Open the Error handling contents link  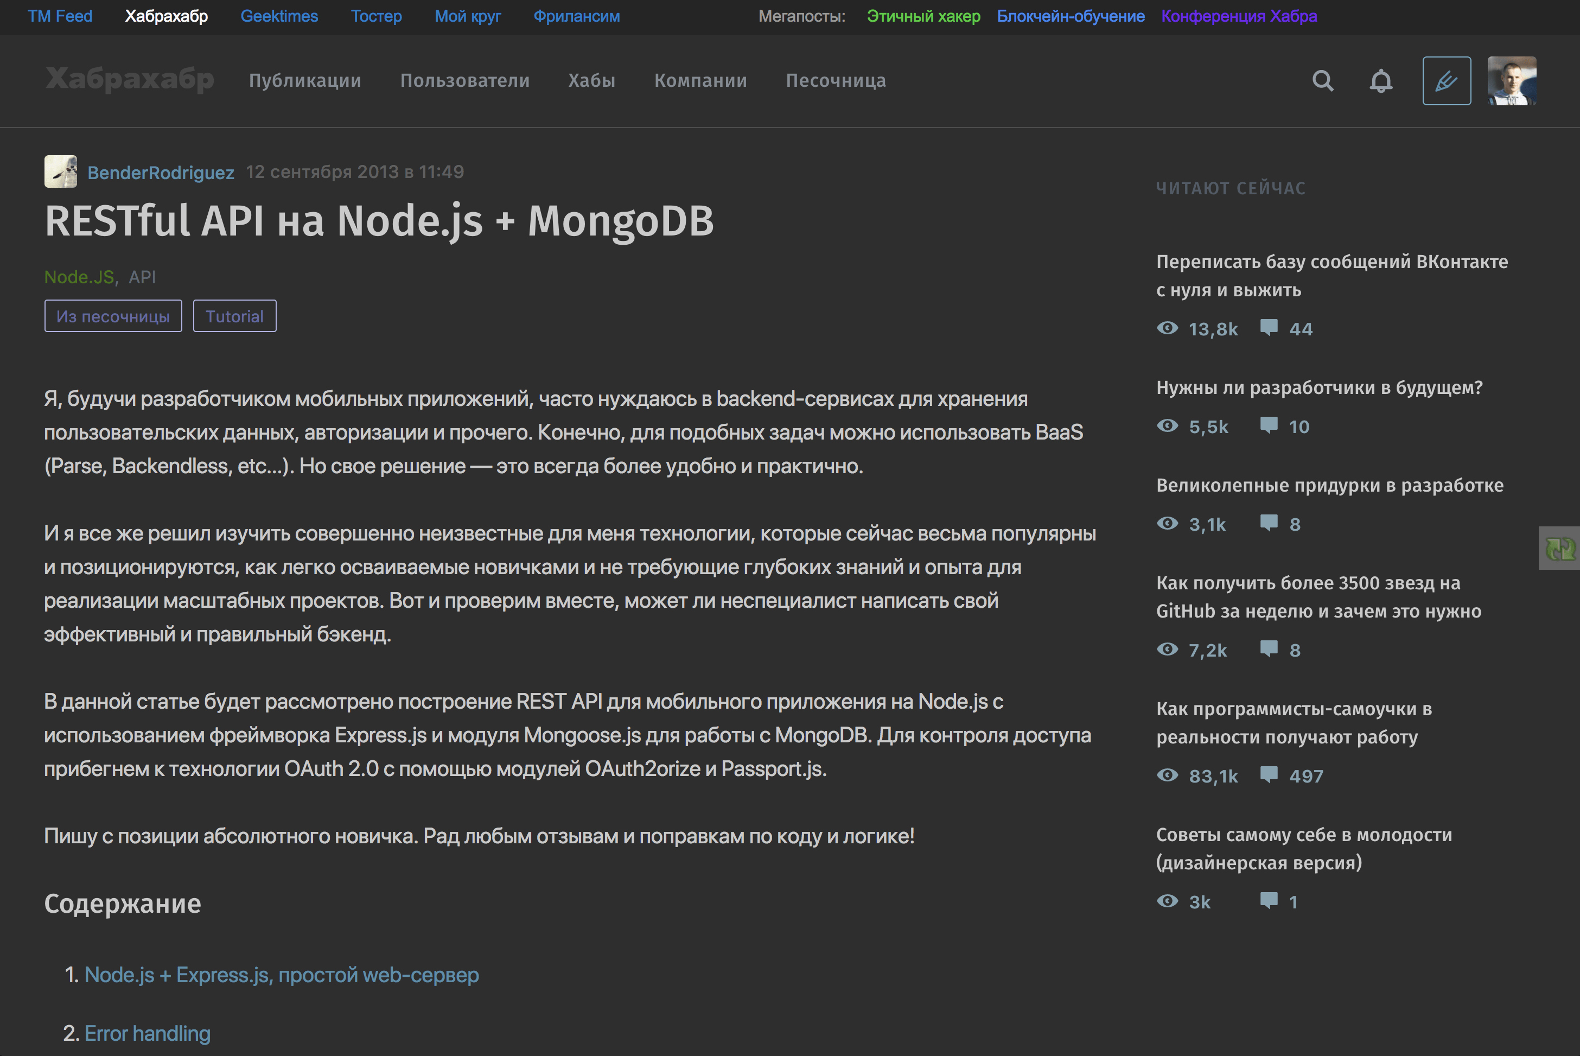point(148,1033)
